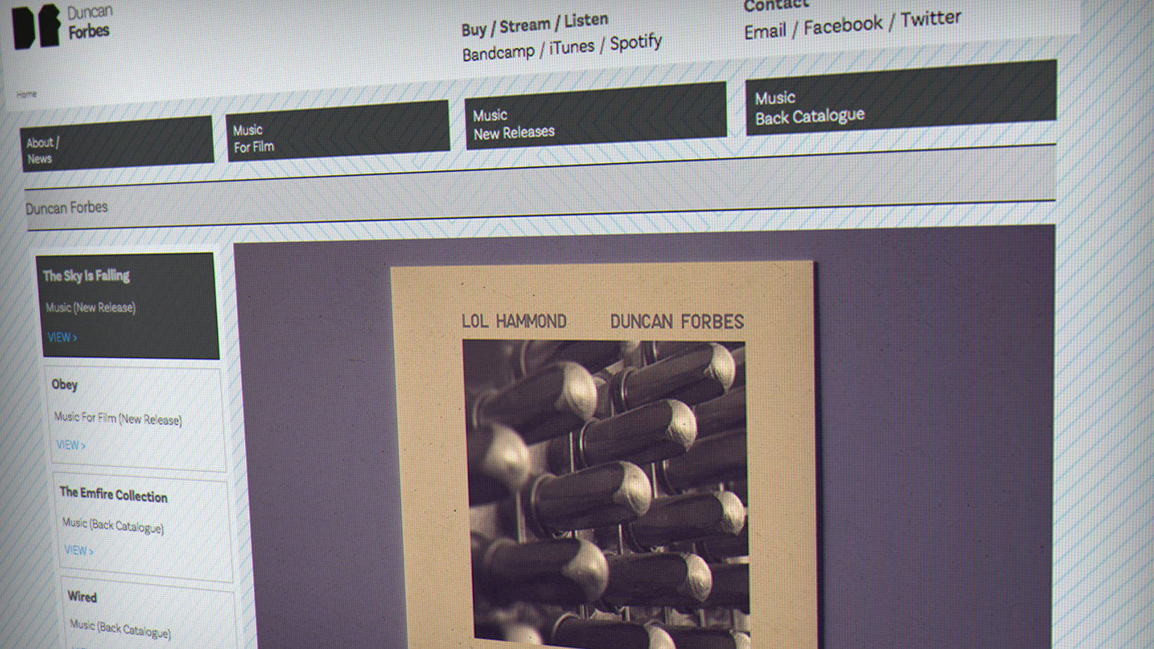Open the Spotify link
This screenshot has height=649, width=1154.
(x=635, y=43)
